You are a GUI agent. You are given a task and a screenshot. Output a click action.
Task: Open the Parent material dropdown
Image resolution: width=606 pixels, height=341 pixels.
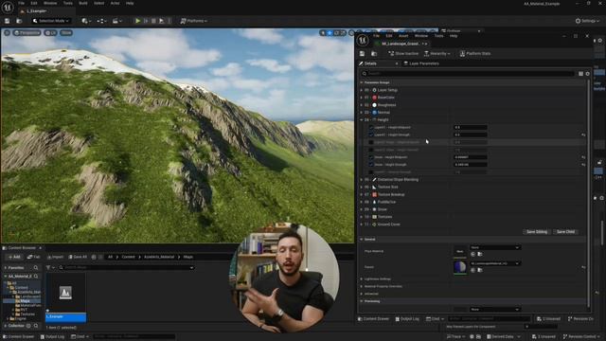pyautogui.click(x=494, y=263)
